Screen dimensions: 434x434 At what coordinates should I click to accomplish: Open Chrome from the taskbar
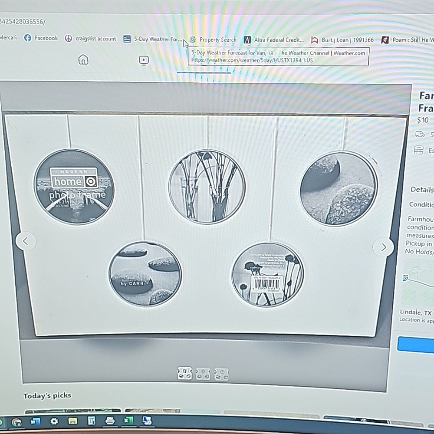tap(16, 422)
